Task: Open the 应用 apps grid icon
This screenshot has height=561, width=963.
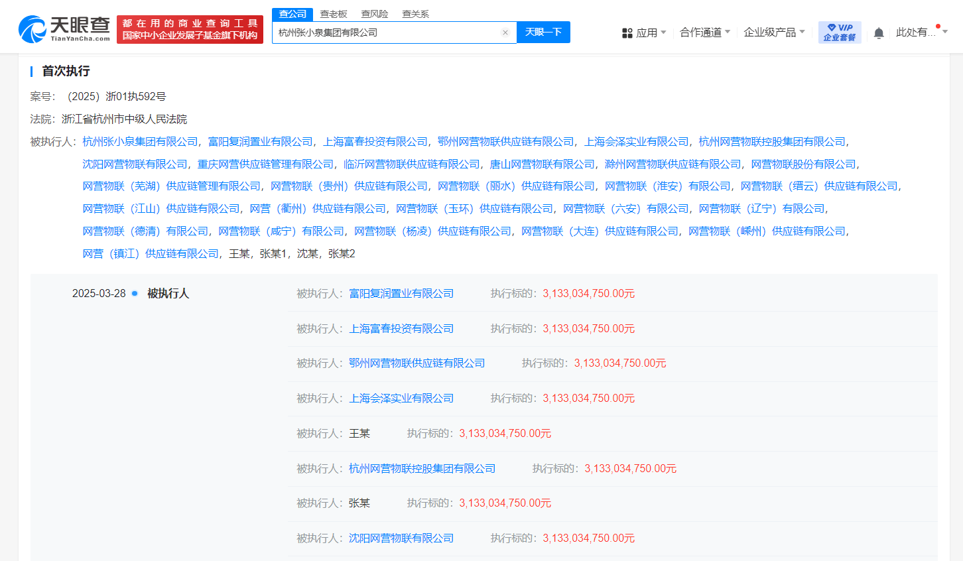Action: [x=626, y=32]
